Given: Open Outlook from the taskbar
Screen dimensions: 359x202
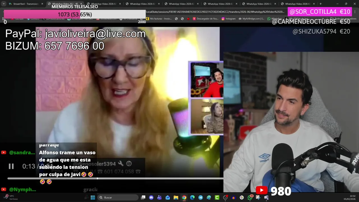Looking at the screenshot, I should 168,198.
